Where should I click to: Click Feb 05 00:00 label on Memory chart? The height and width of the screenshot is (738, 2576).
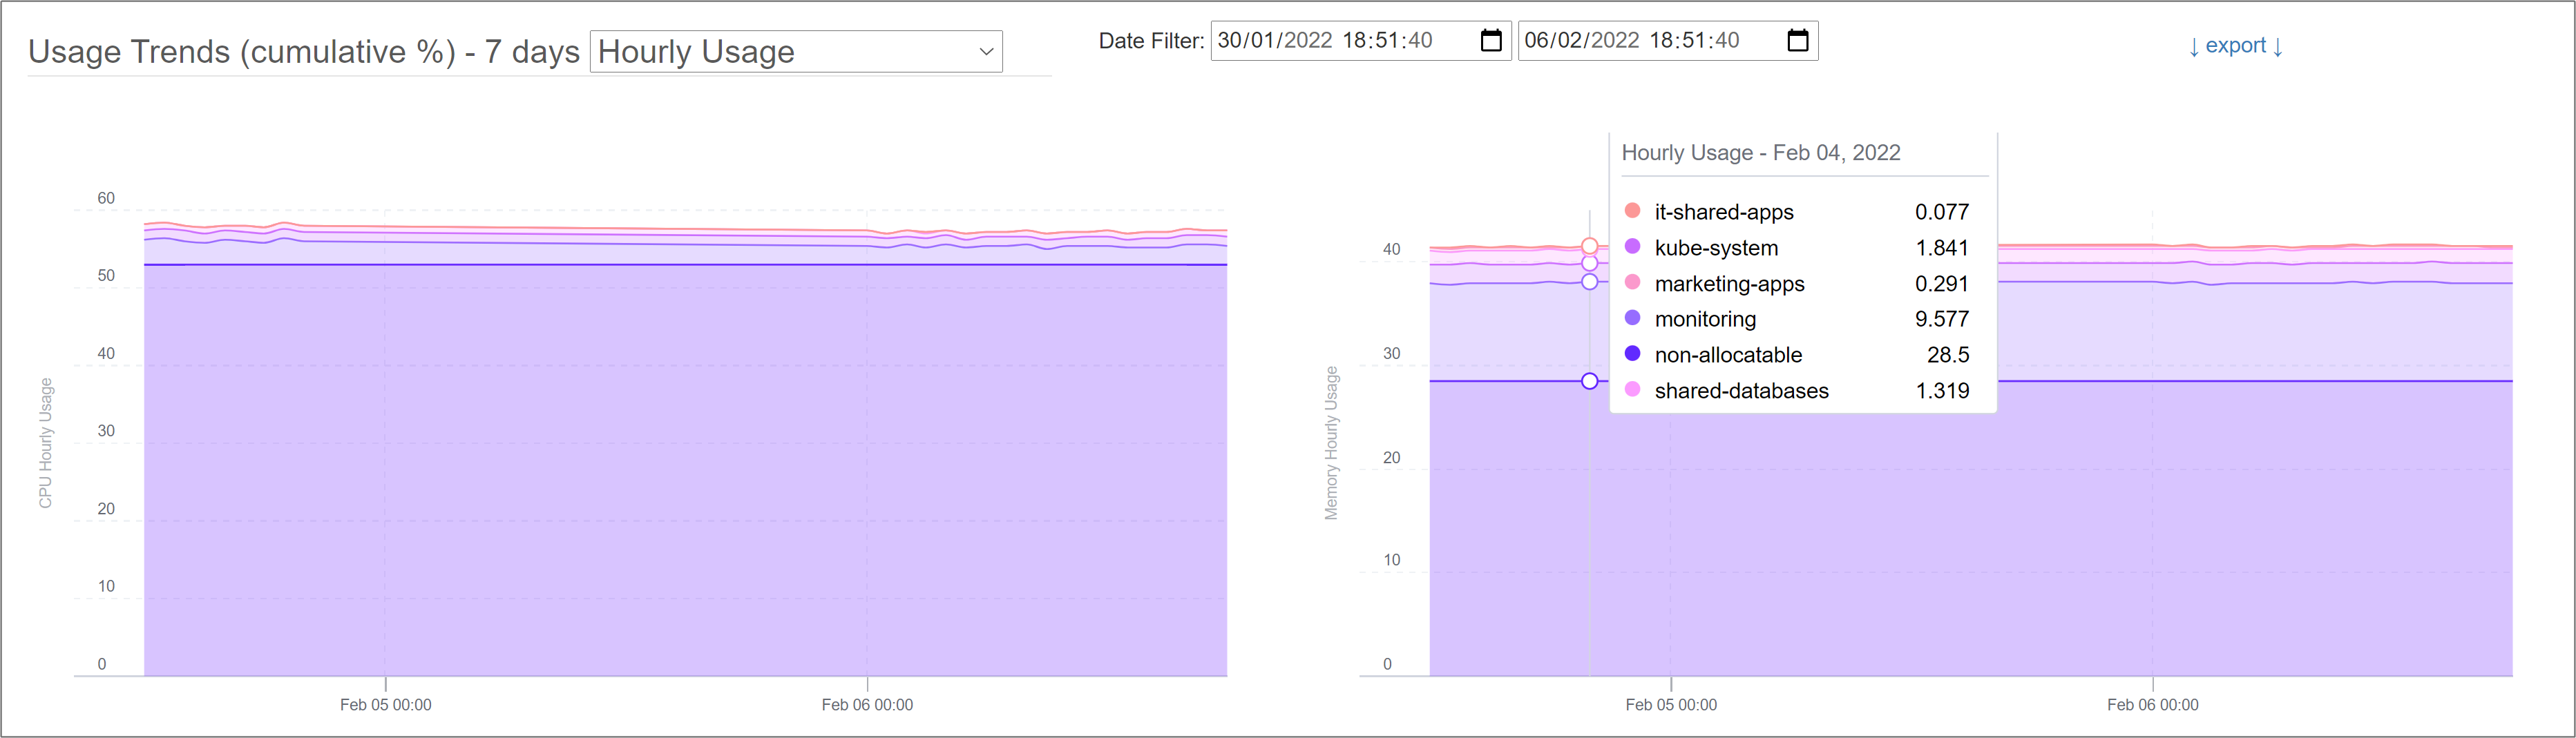tap(1671, 705)
